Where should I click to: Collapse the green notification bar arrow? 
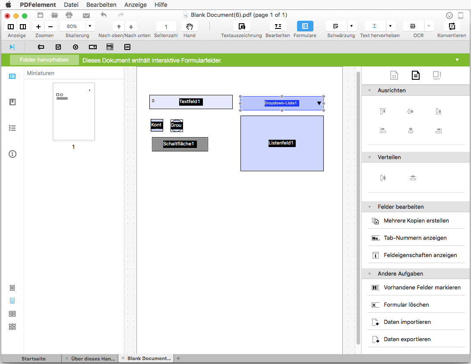tap(457, 60)
